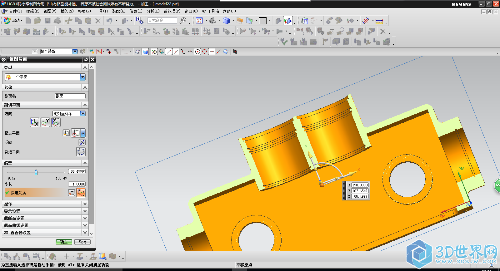This screenshot has width=500, height=271.
Task: Click the 启动 start button
Action: pos(12,21)
